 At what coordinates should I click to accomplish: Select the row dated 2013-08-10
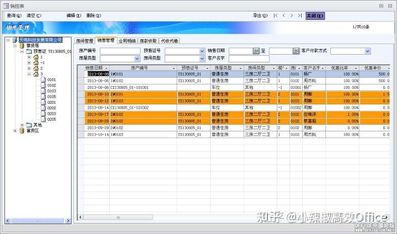click(x=233, y=94)
